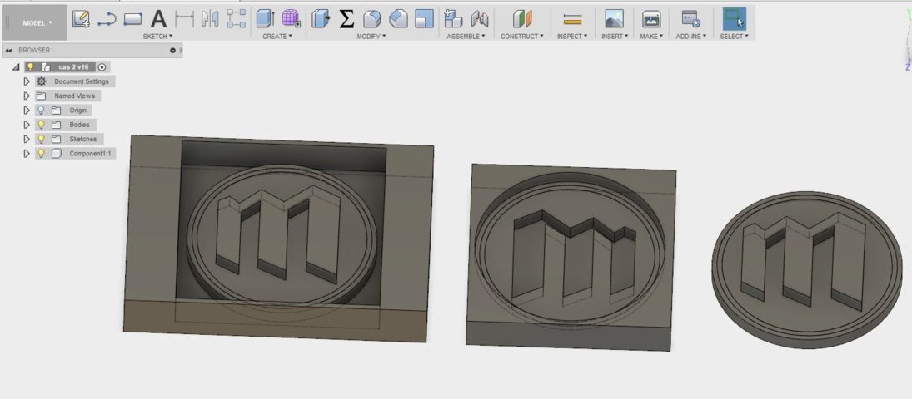
Task: Open the MODEL workspace dropdown
Action: click(37, 22)
